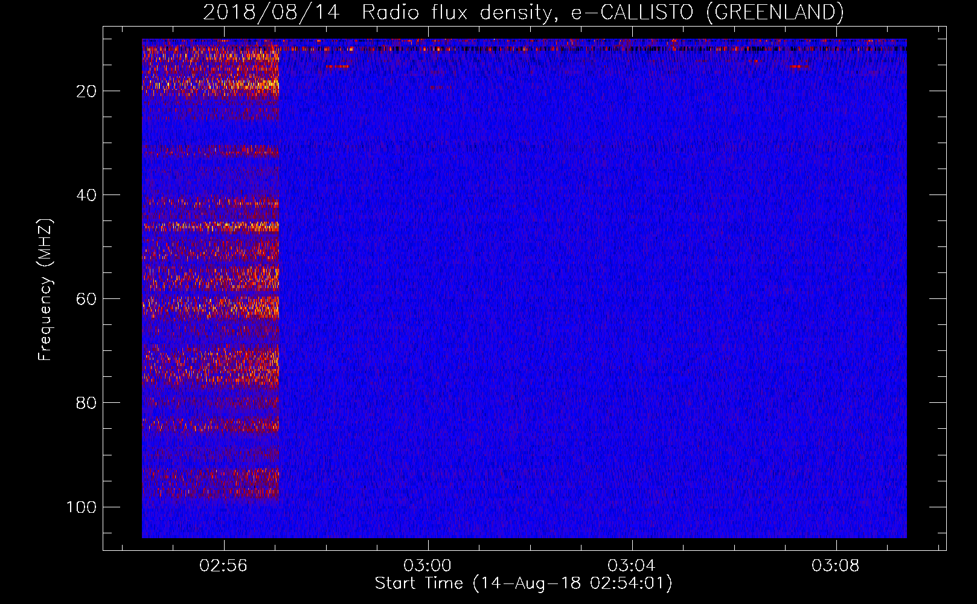
Task: Click the plot title '2018/08/14 Radio flux density'
Action: (523, 12)
